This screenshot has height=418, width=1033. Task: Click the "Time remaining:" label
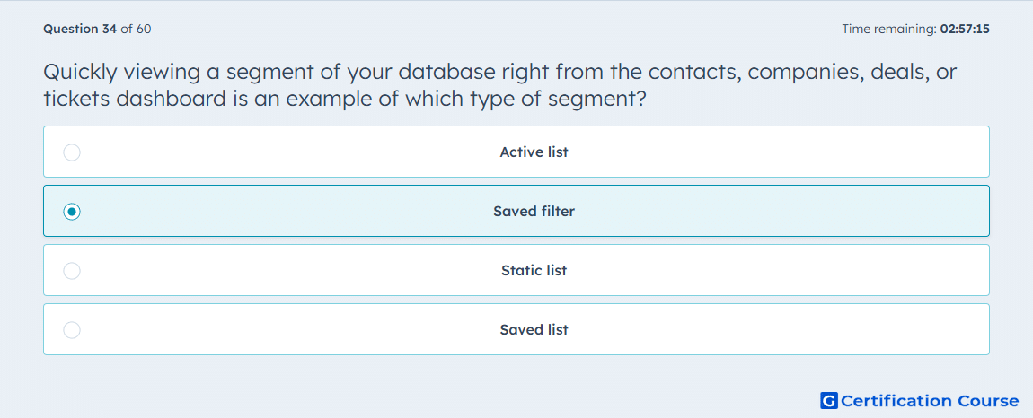(x=889, y=29)
